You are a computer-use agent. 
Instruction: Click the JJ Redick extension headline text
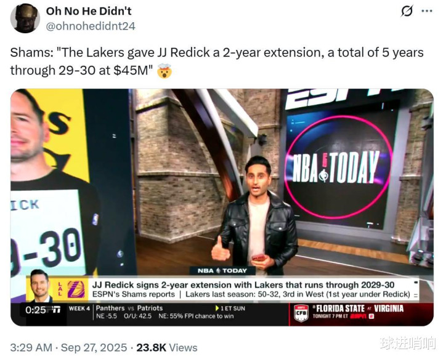243,284
